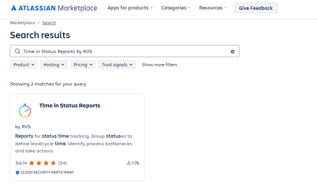318x191 pixels.
Task: Expand the Product filter dropdown
Action: tap(24, 65)
